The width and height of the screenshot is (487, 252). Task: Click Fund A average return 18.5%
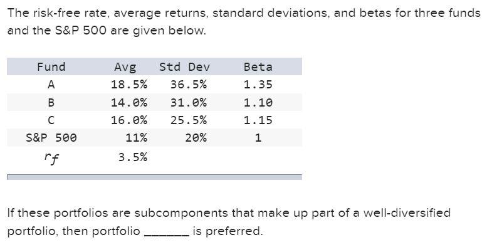point(129,85)
